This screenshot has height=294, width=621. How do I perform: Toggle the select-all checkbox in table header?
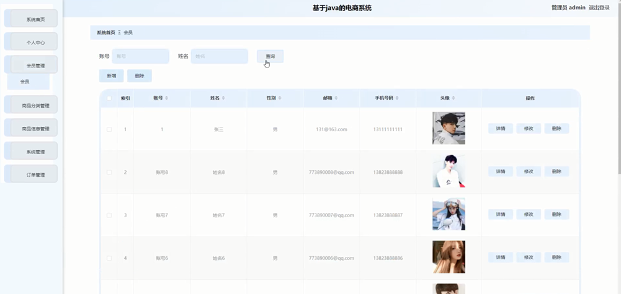(x=109, y=98)
